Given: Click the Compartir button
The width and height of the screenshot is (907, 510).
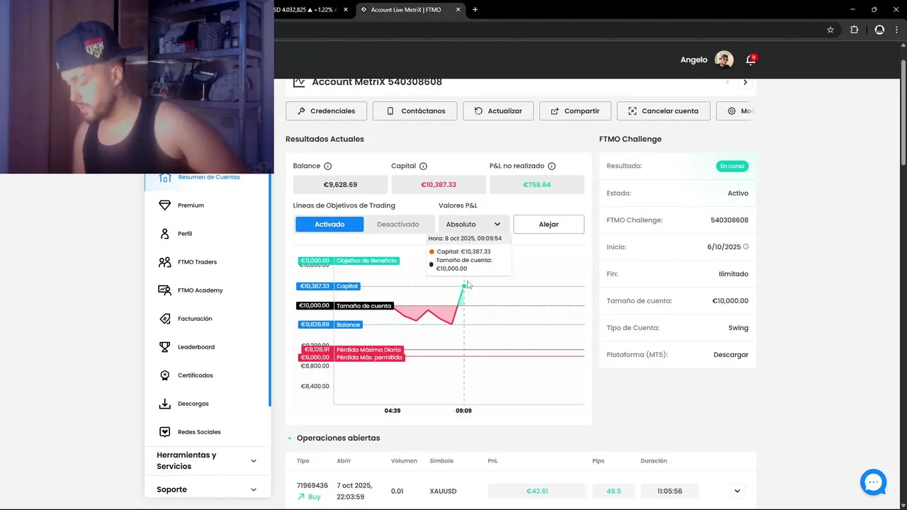Looking at the screenshot, I should [575, 111].
